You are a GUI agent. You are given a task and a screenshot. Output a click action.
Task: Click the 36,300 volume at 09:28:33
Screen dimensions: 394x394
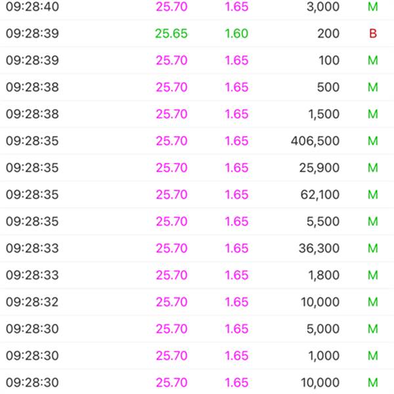point(319,248)
